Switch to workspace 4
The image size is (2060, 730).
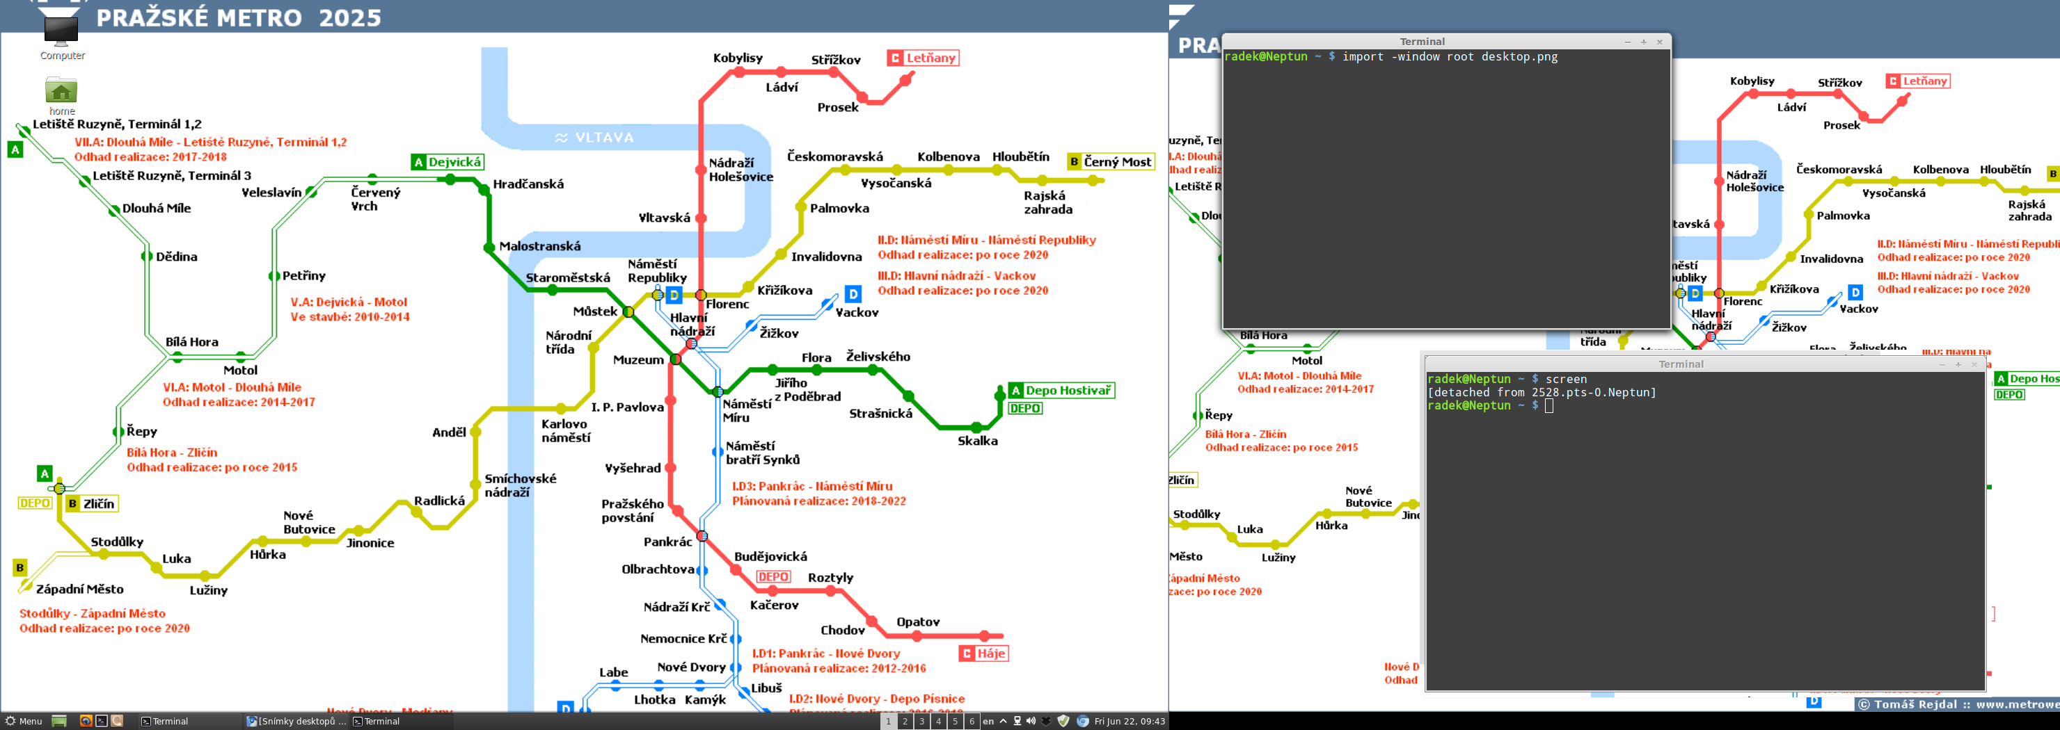coord(938,721)
